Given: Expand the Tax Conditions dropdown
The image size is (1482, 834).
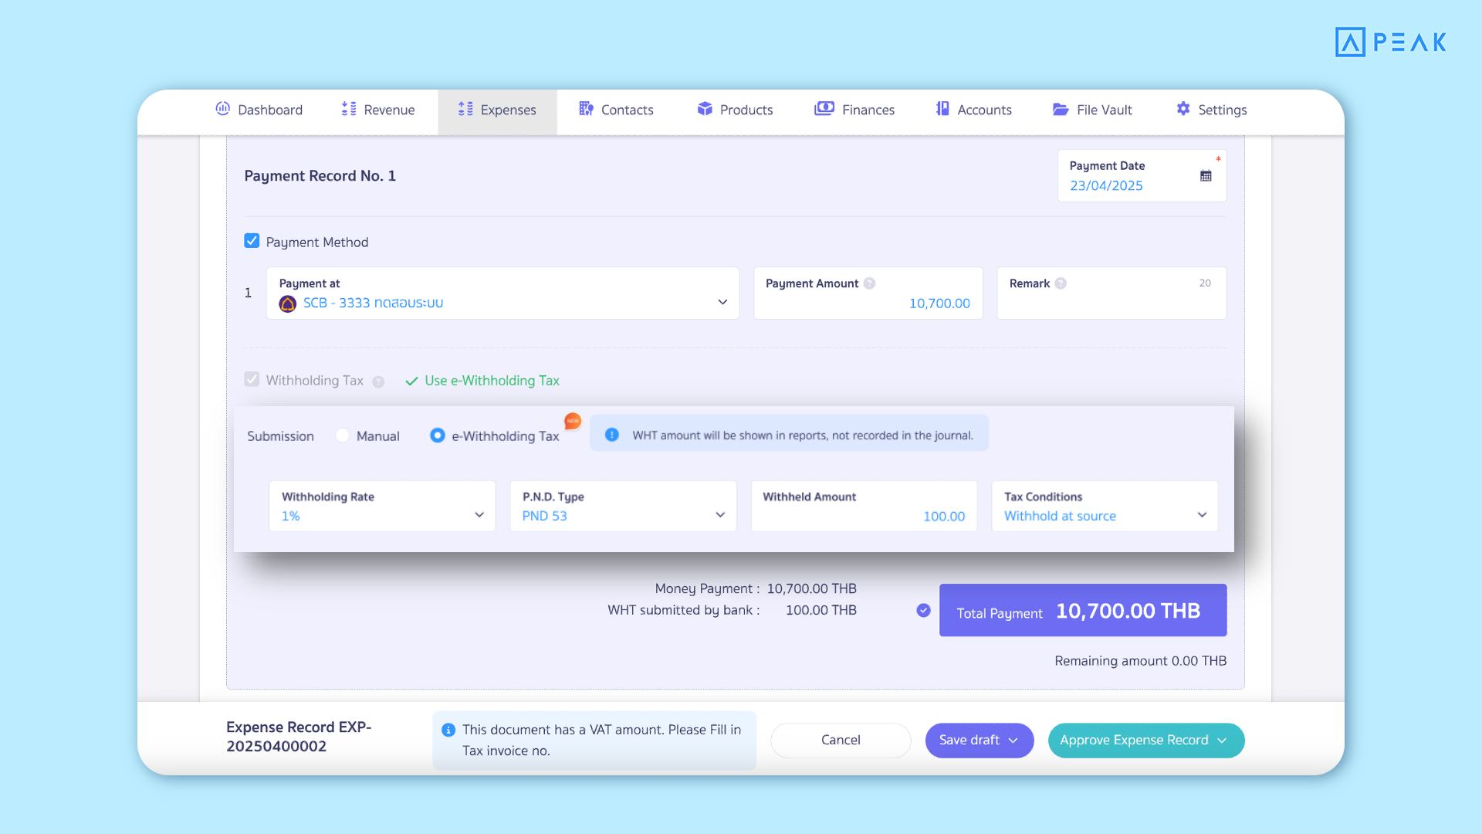Looking at the screenshot, I should click(x=1201, y=514).
